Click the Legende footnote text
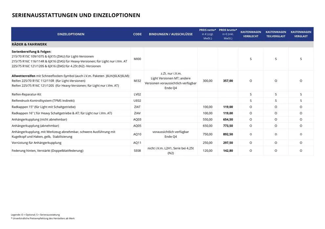This screenshot has height=229, width=325. click(35, 215)
